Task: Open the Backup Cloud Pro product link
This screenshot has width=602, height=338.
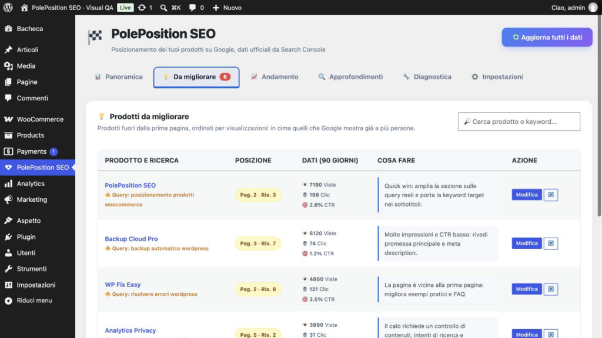Action: [x=131, y=239]
